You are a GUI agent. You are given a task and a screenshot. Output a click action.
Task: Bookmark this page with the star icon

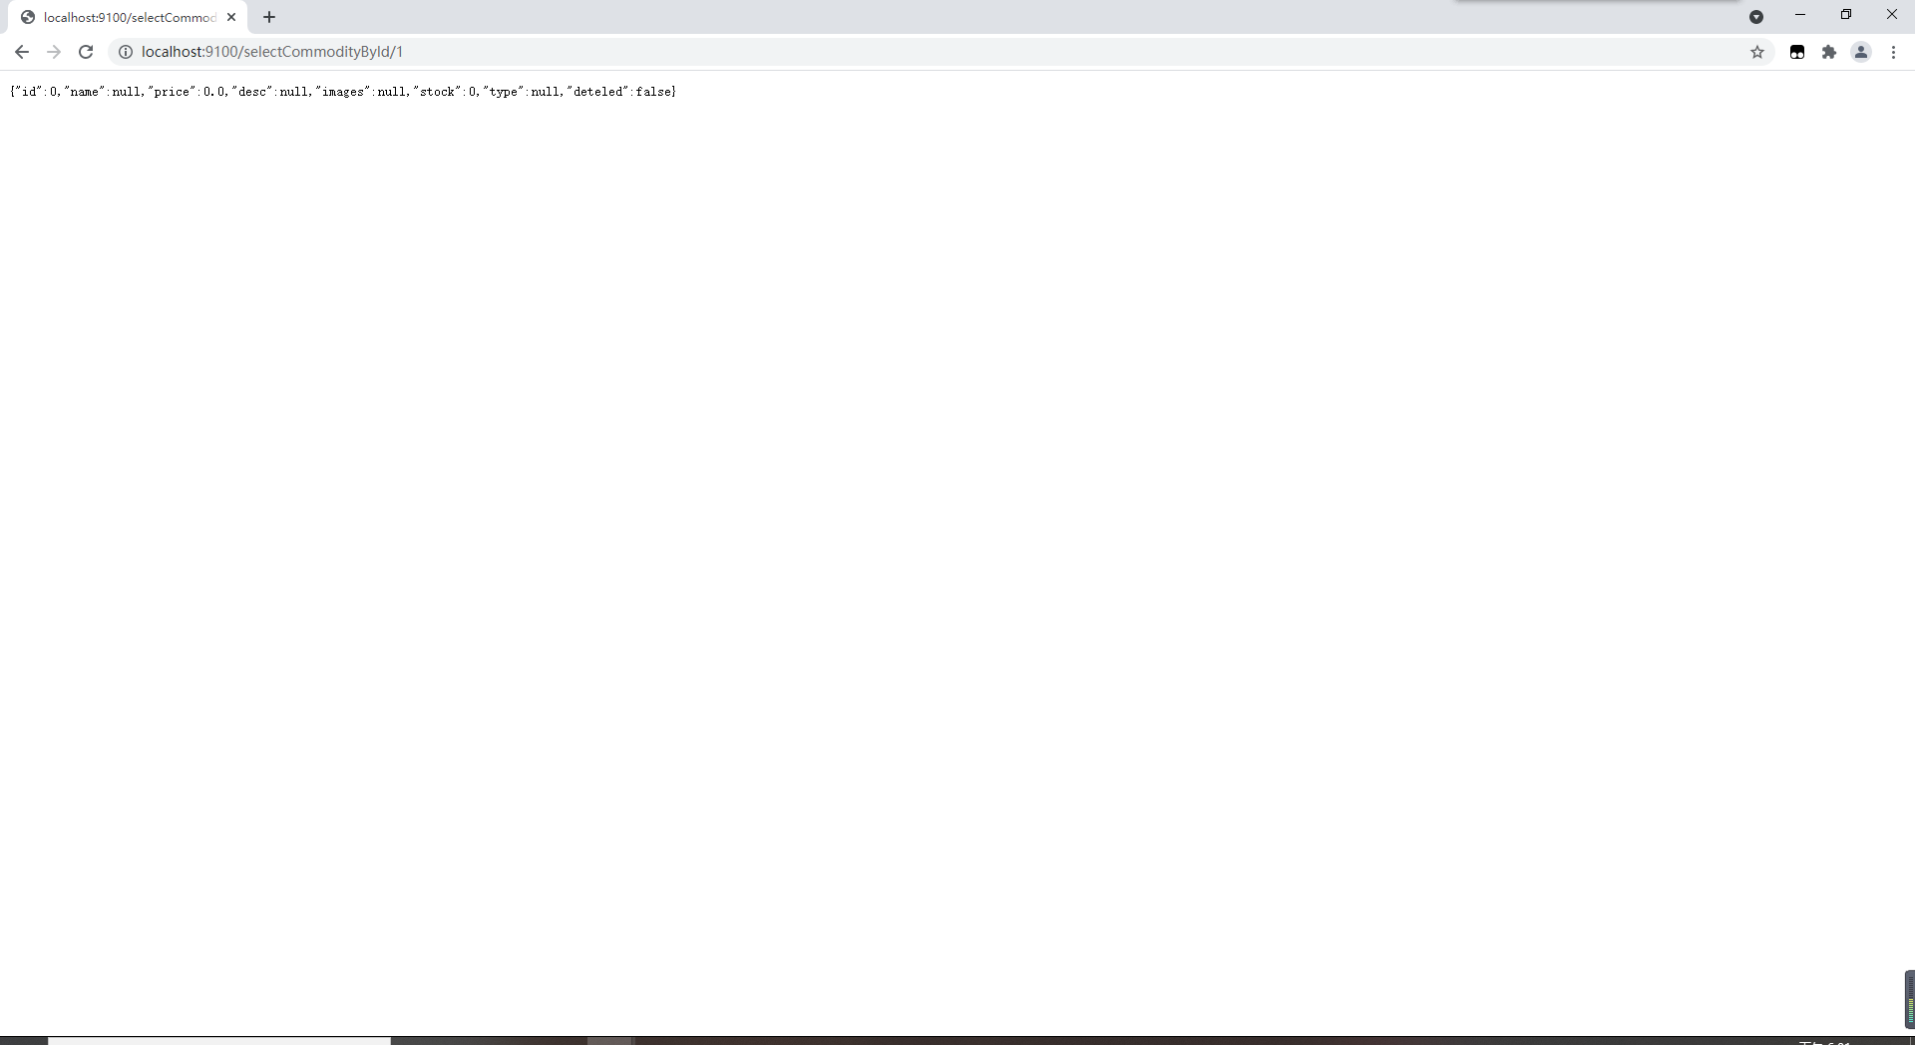coord(1757,52)
